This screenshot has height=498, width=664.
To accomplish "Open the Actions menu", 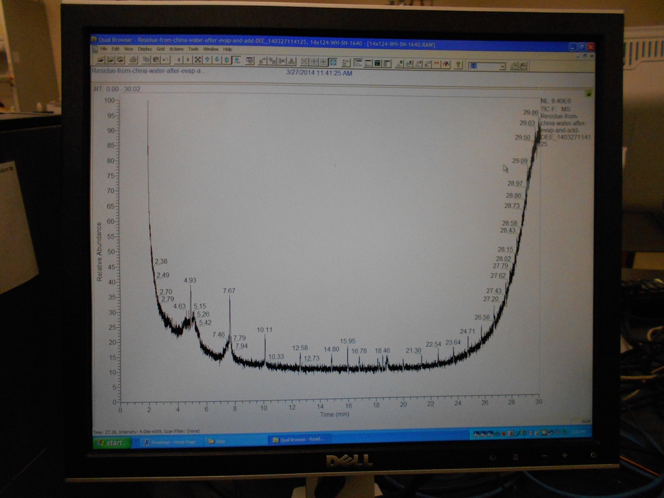I will (x=176, y=49).
